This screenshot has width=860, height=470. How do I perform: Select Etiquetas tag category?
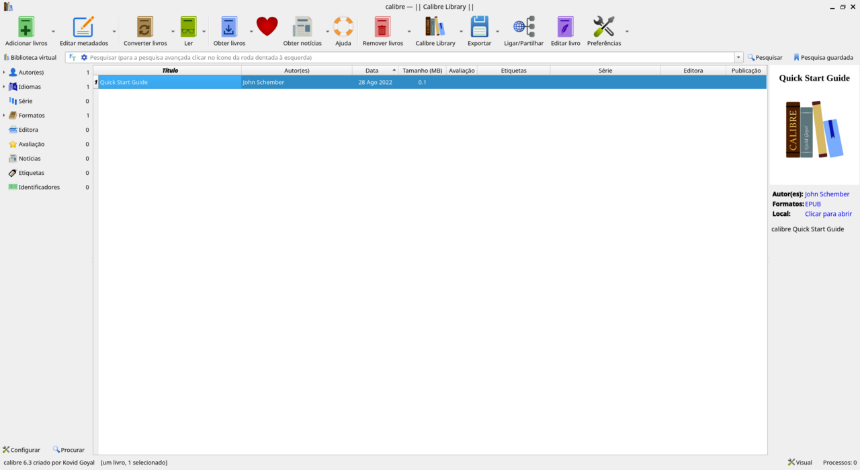pyautogui.click(x=31, y=173)
